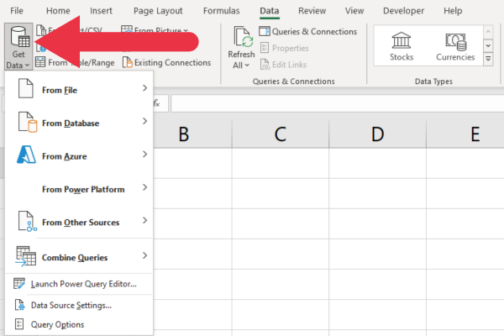The height and width of the screenshot is (336, 504).
Task: Choose From Other Sources menu entry
Action: 79,221
